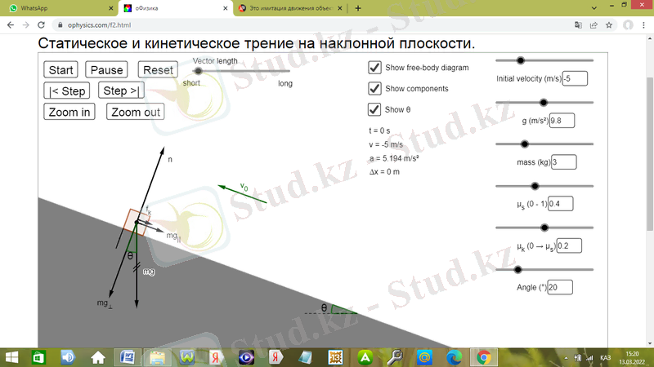654x367 pixels.
Task: Open the first Yandex icon in taskbar
Action: 216,357
